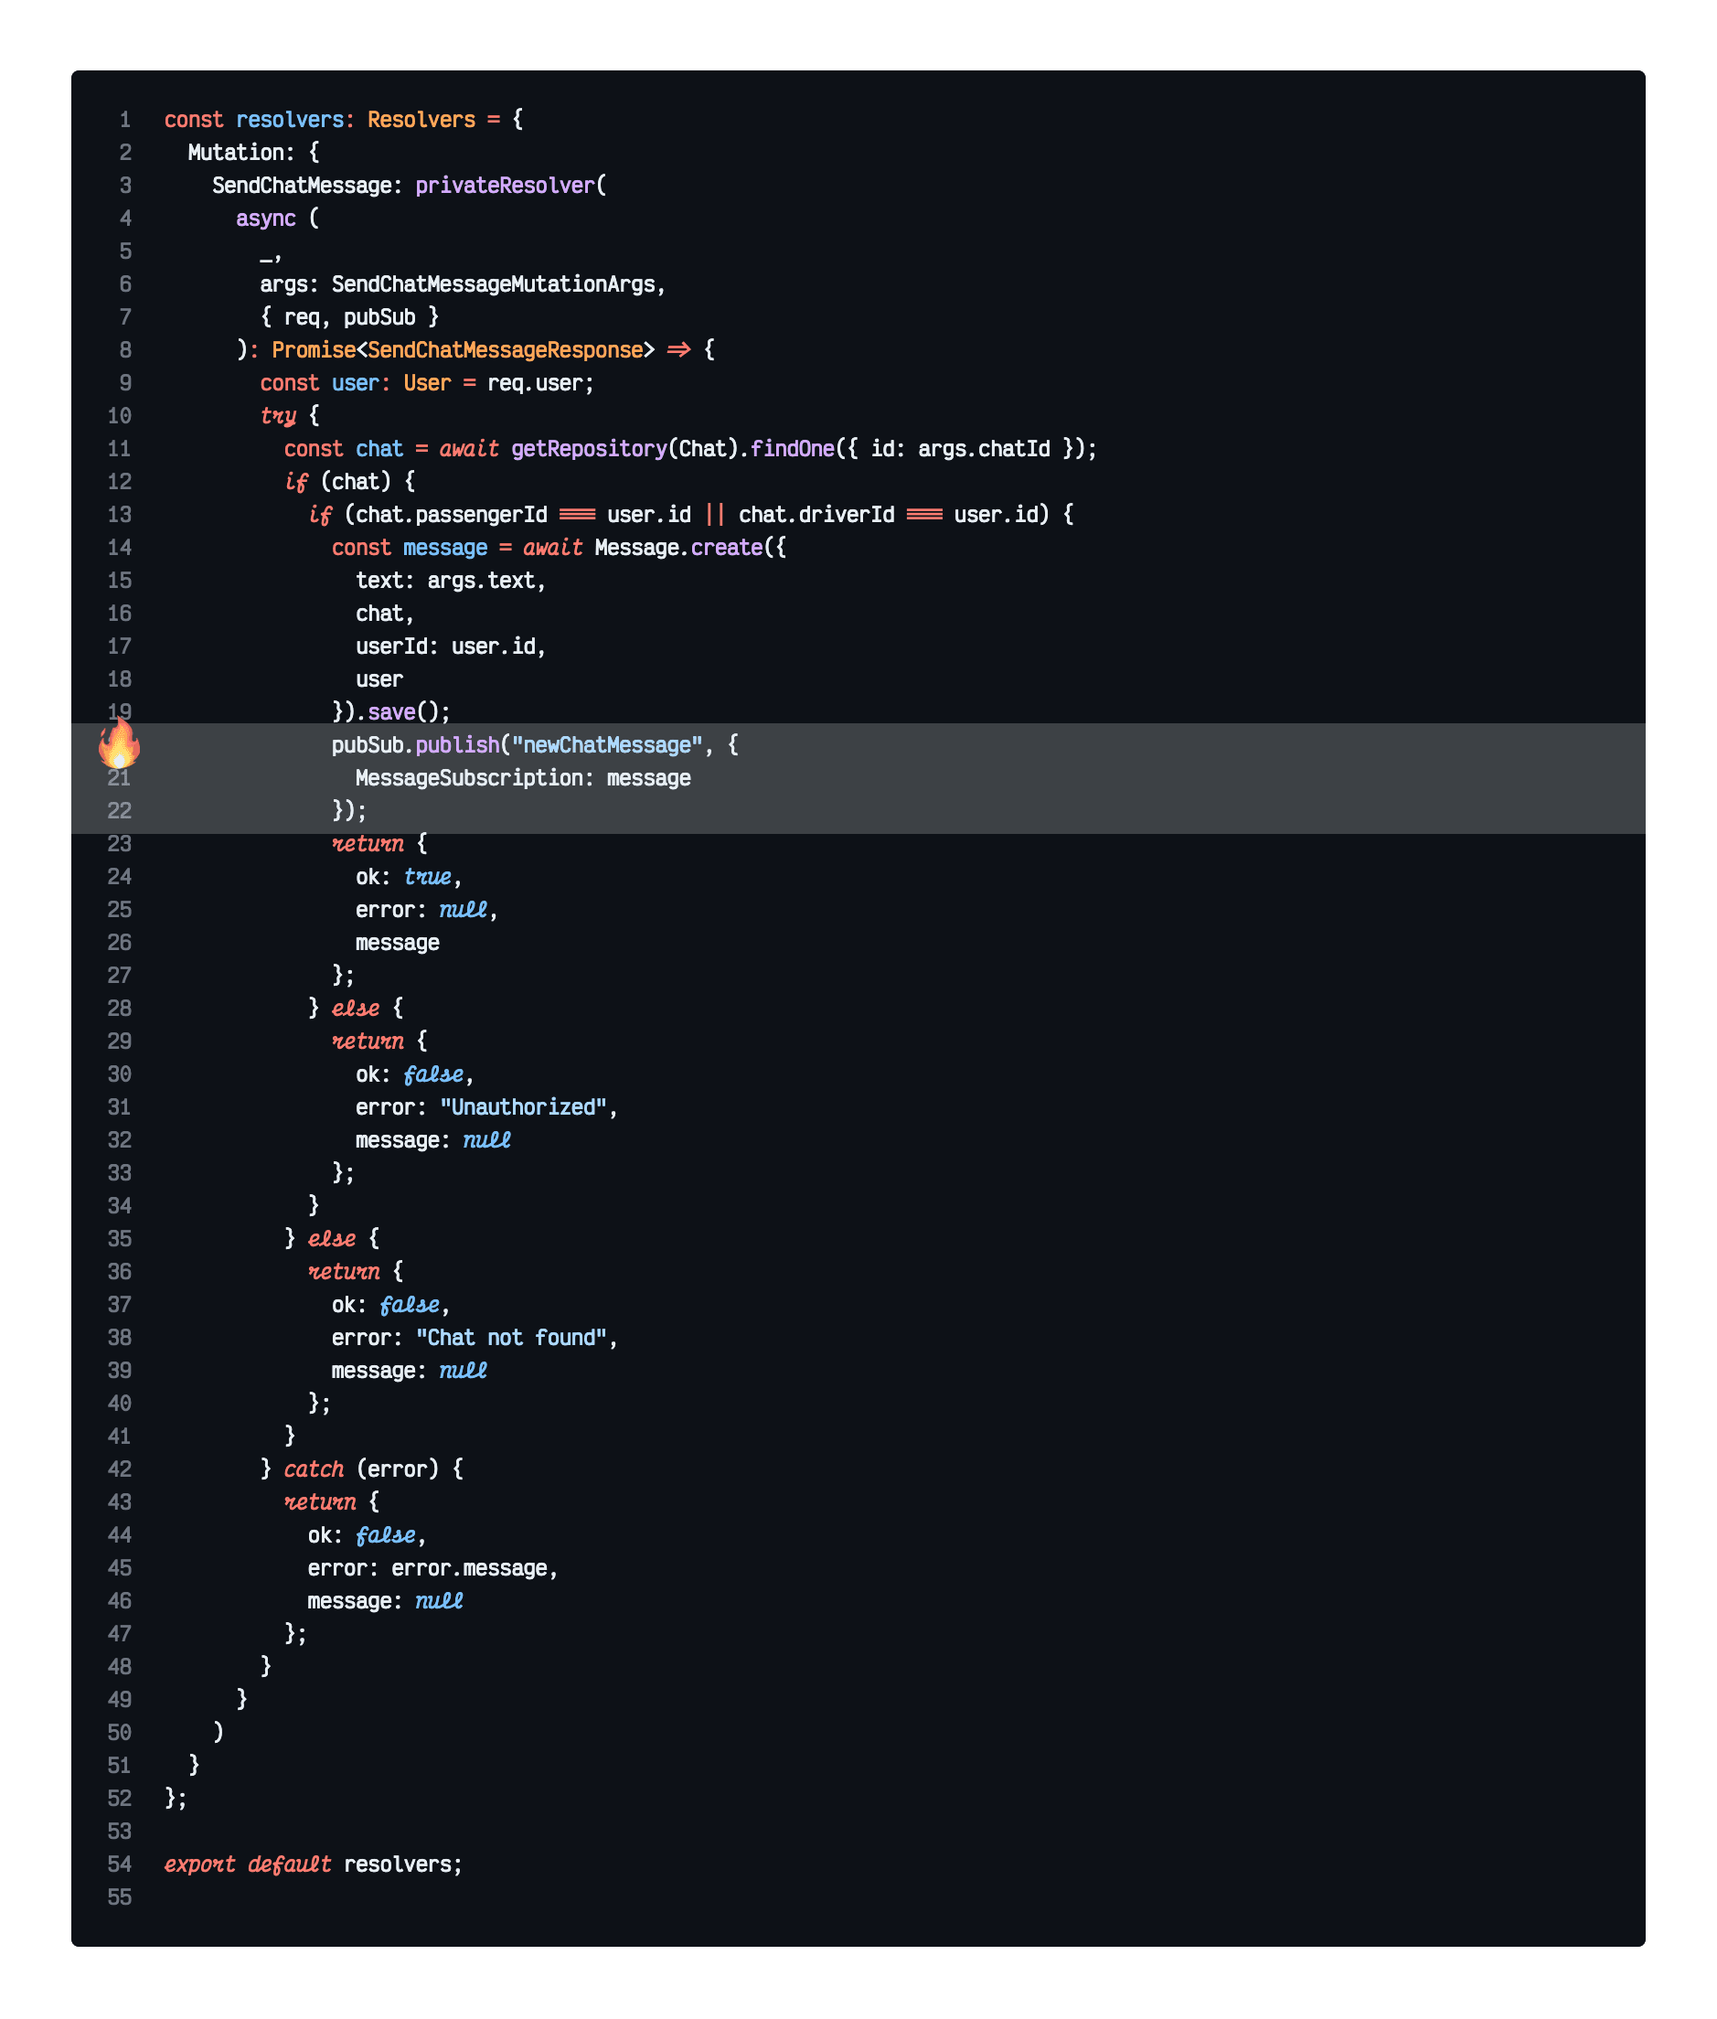This screenshot has width=1717, height=2019.
Task: Click 'export' keyword on last code line
Action: pyautogui.click(x=199, y=1865)
